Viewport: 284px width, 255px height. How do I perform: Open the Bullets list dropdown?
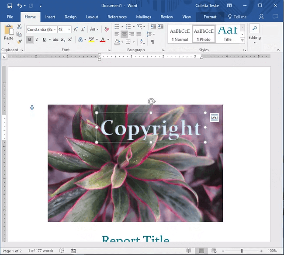[122, 27]
